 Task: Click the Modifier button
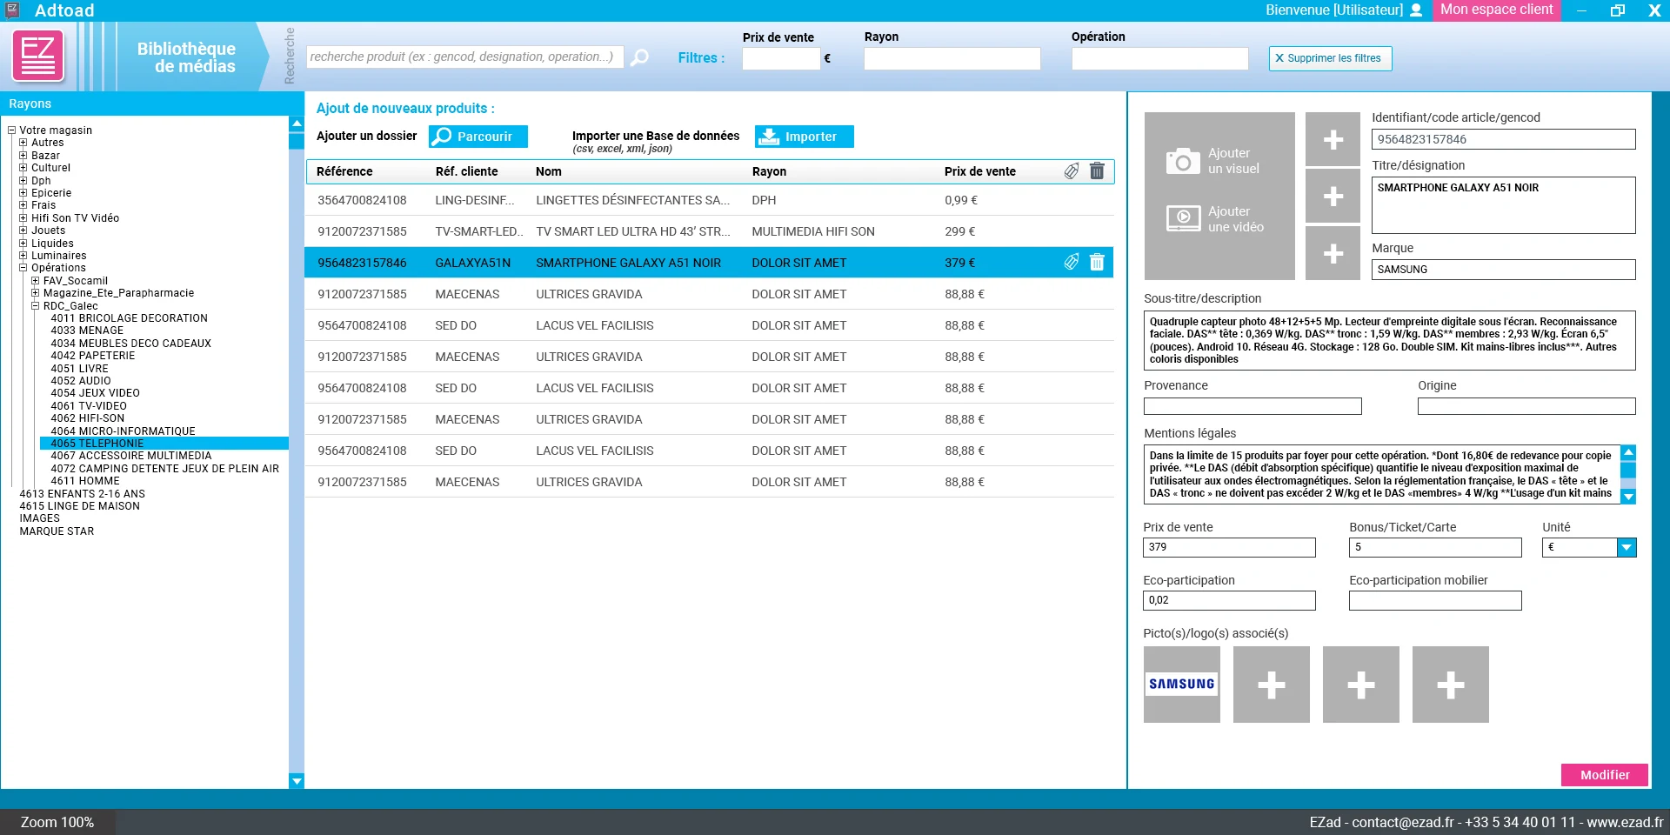click(1605, 775)
